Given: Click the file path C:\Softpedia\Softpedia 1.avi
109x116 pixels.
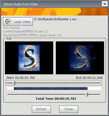Looking at the screenshot, I should [55, 19].
